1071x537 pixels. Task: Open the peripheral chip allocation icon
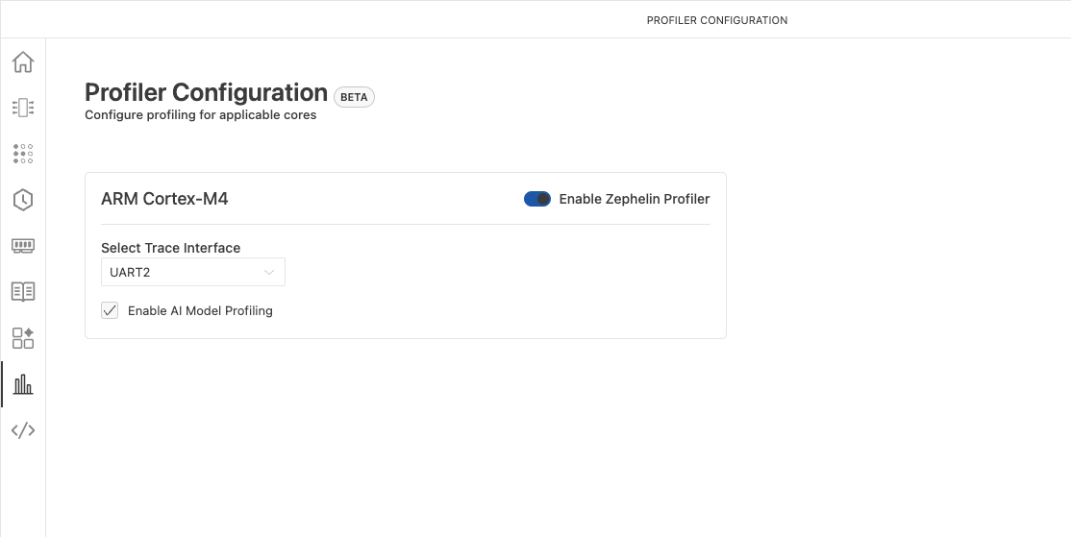(23, 108)
